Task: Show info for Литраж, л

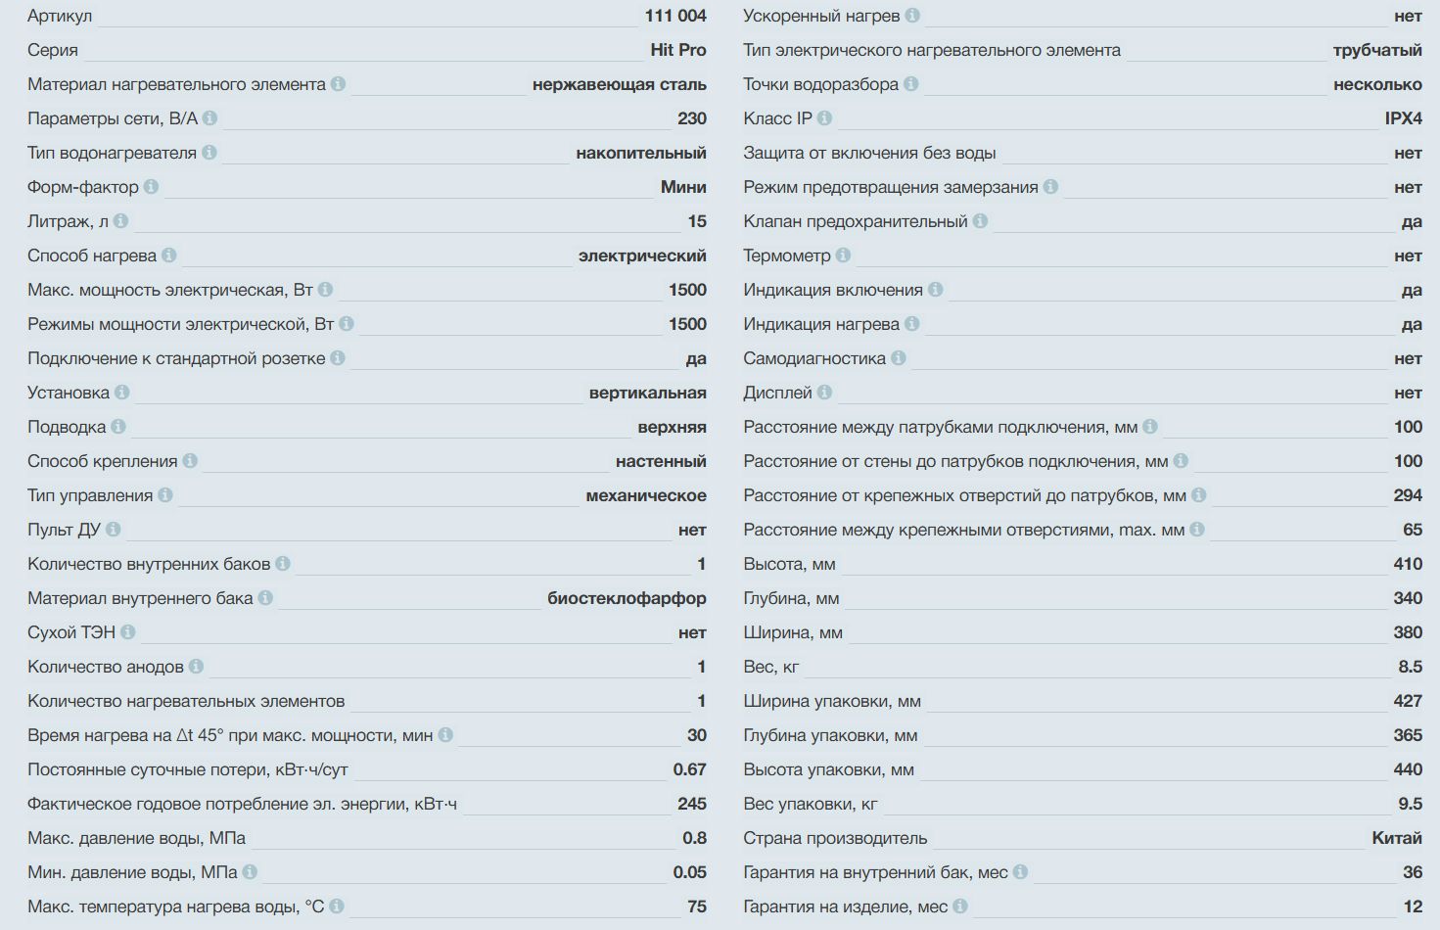Action: click(120, 221)
